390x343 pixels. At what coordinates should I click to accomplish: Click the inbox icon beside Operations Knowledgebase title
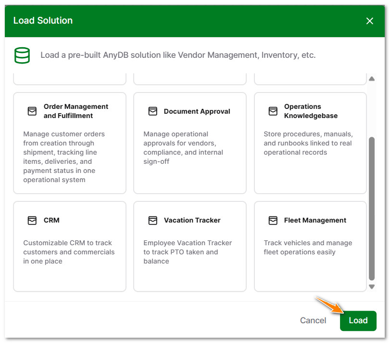[x=272, y=111]
